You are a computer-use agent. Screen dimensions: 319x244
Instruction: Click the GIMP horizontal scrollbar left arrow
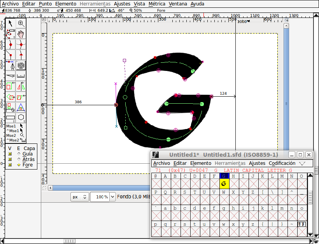50,188
